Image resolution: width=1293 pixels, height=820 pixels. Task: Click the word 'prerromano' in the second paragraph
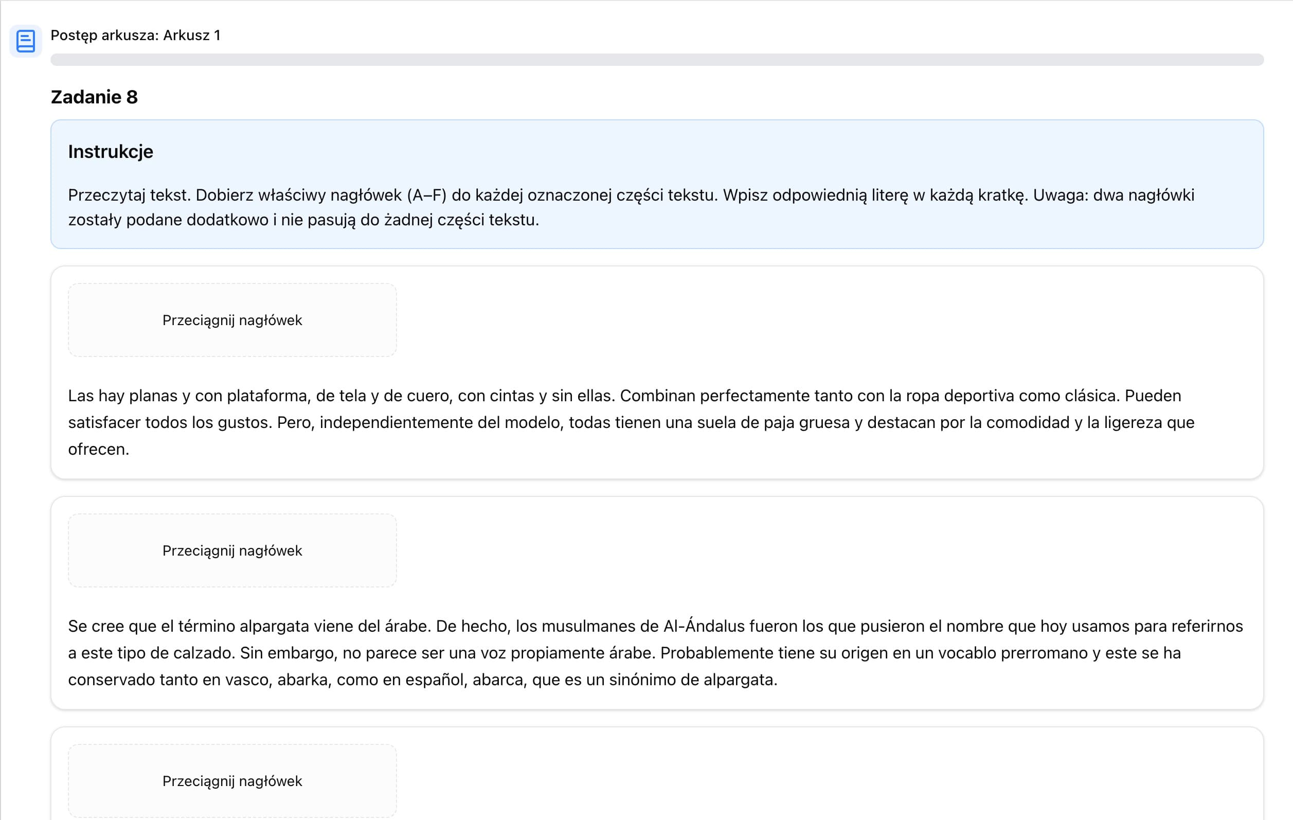[x=1044, y=653]
